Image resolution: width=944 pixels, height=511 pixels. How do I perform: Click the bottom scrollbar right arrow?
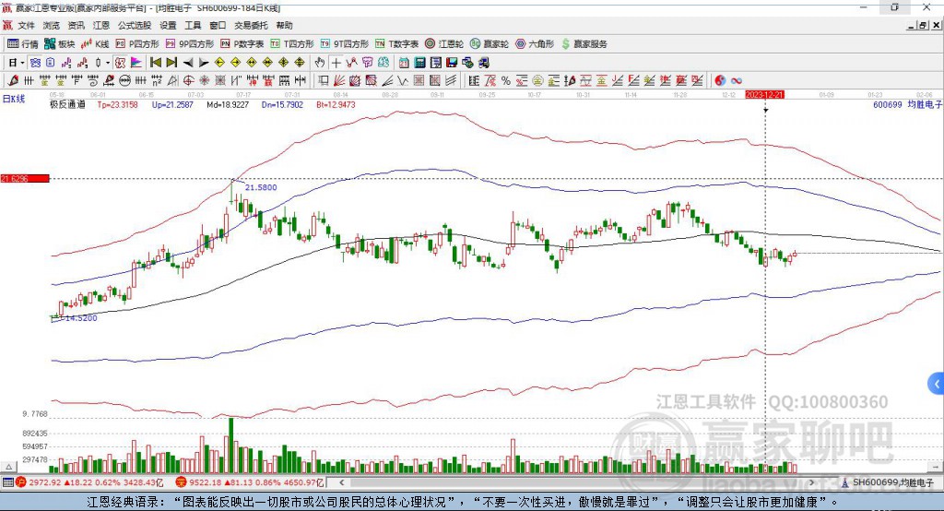[x=811, y=482]
